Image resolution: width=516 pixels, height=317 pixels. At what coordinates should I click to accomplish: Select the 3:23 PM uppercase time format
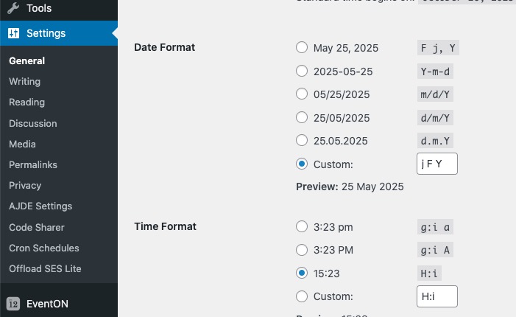pyautogui.click(x=302, y=250)
